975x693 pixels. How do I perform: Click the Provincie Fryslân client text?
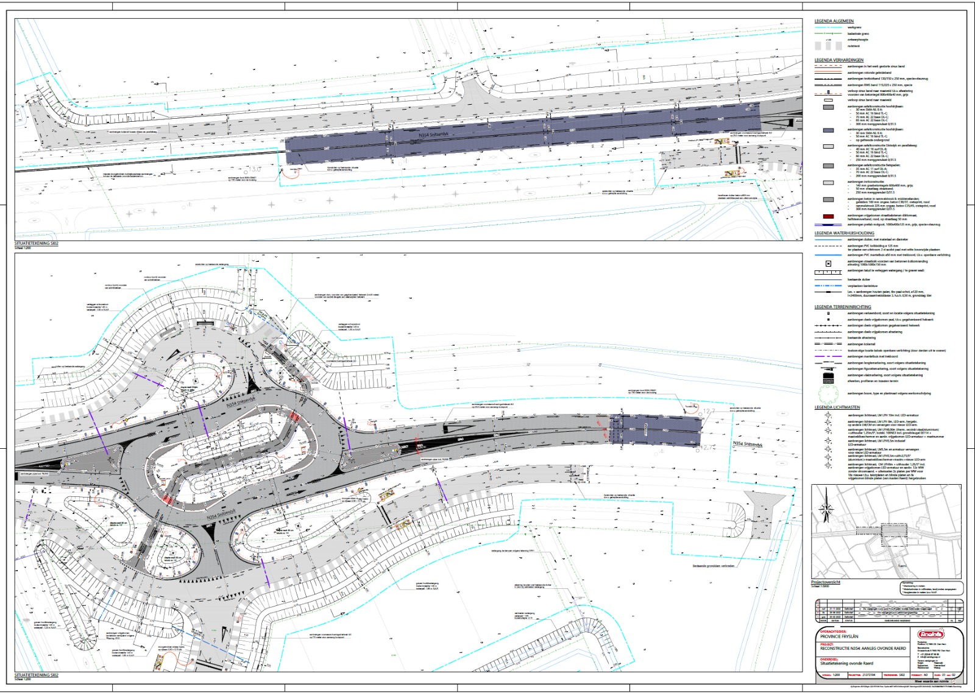tap(840, 637)
